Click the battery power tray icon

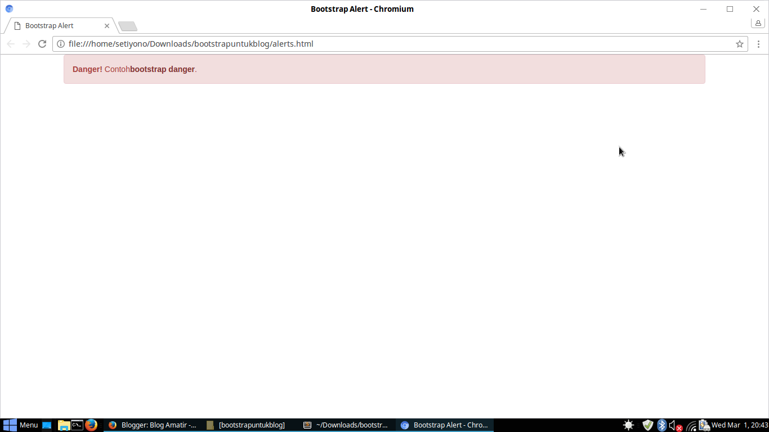pyautogui.click(x=704, y=425)
